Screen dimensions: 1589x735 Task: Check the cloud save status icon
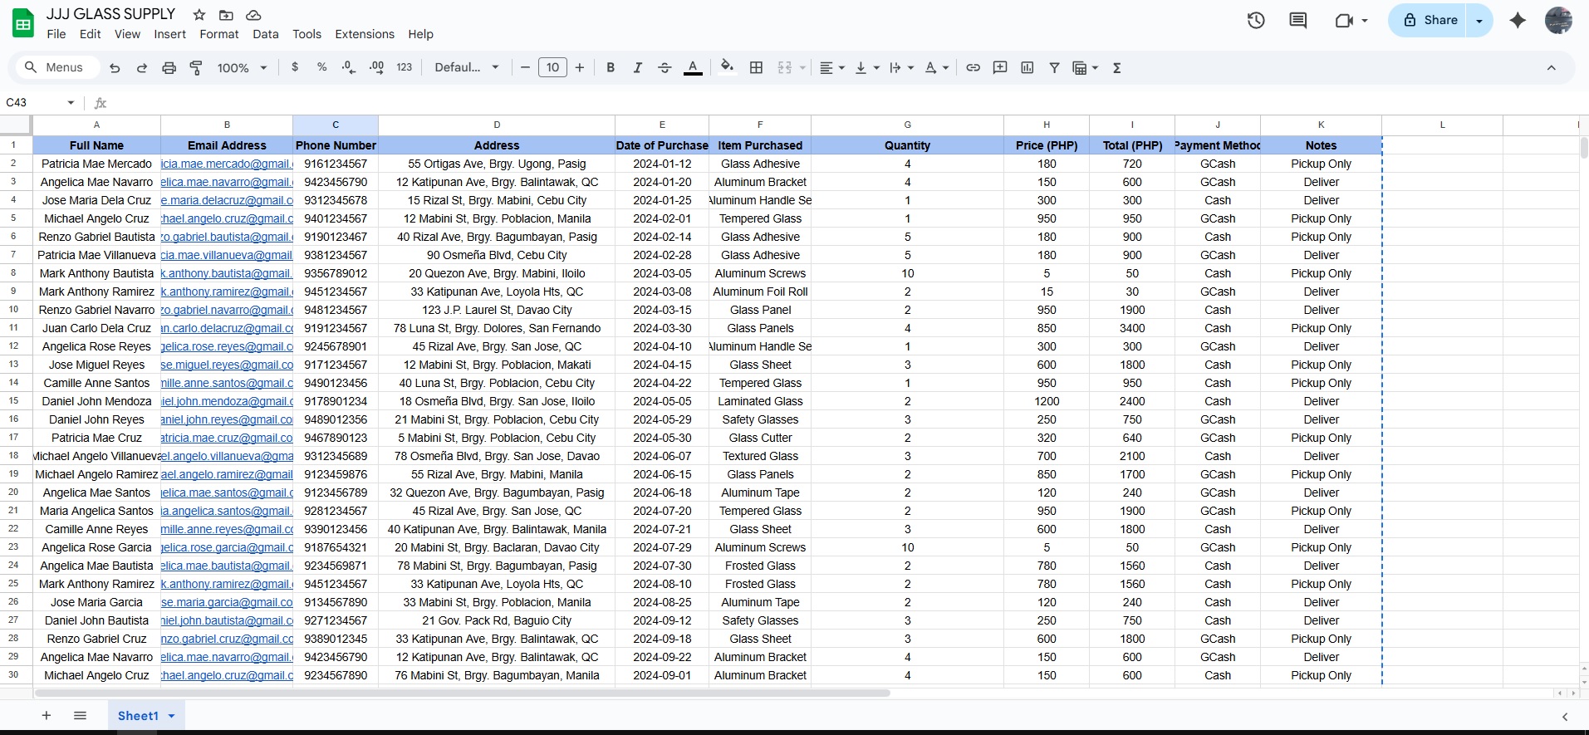point(254,15)
